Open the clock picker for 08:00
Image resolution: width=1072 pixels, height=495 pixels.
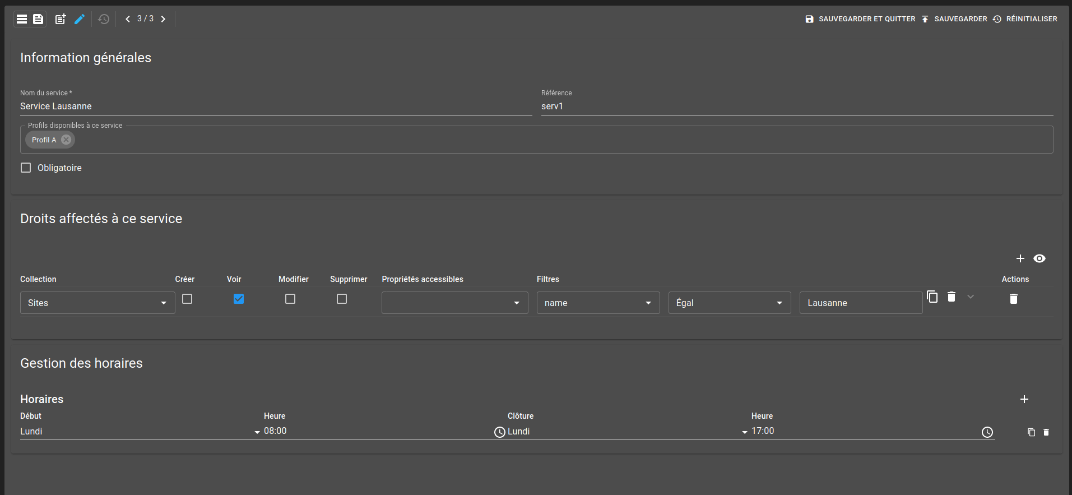click(500, 432)
